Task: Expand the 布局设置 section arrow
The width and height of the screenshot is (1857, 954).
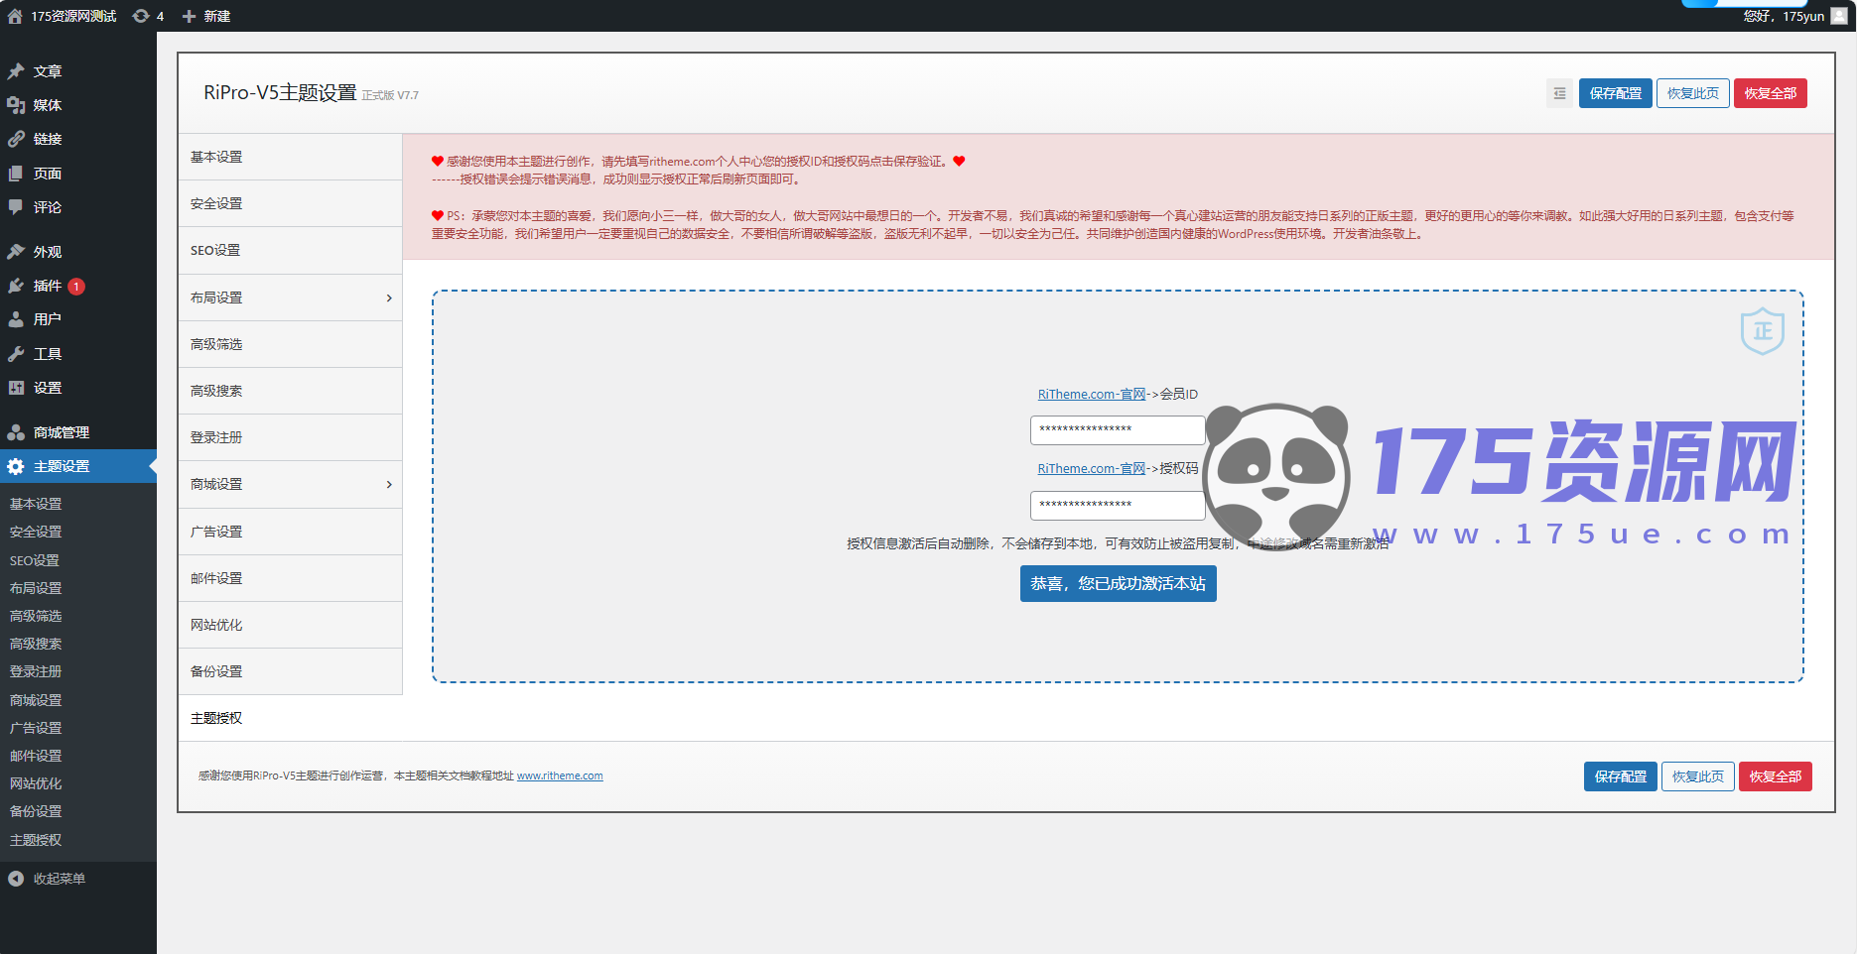Action: coord(389,298)
